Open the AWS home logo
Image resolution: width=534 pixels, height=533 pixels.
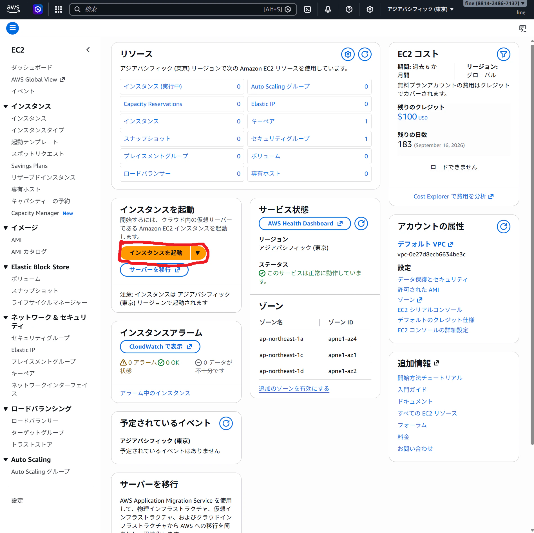13,9
